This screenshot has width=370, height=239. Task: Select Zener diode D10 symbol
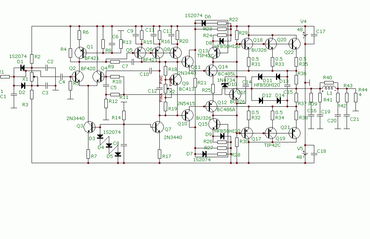pyautogui.click(x=225, y=85)
